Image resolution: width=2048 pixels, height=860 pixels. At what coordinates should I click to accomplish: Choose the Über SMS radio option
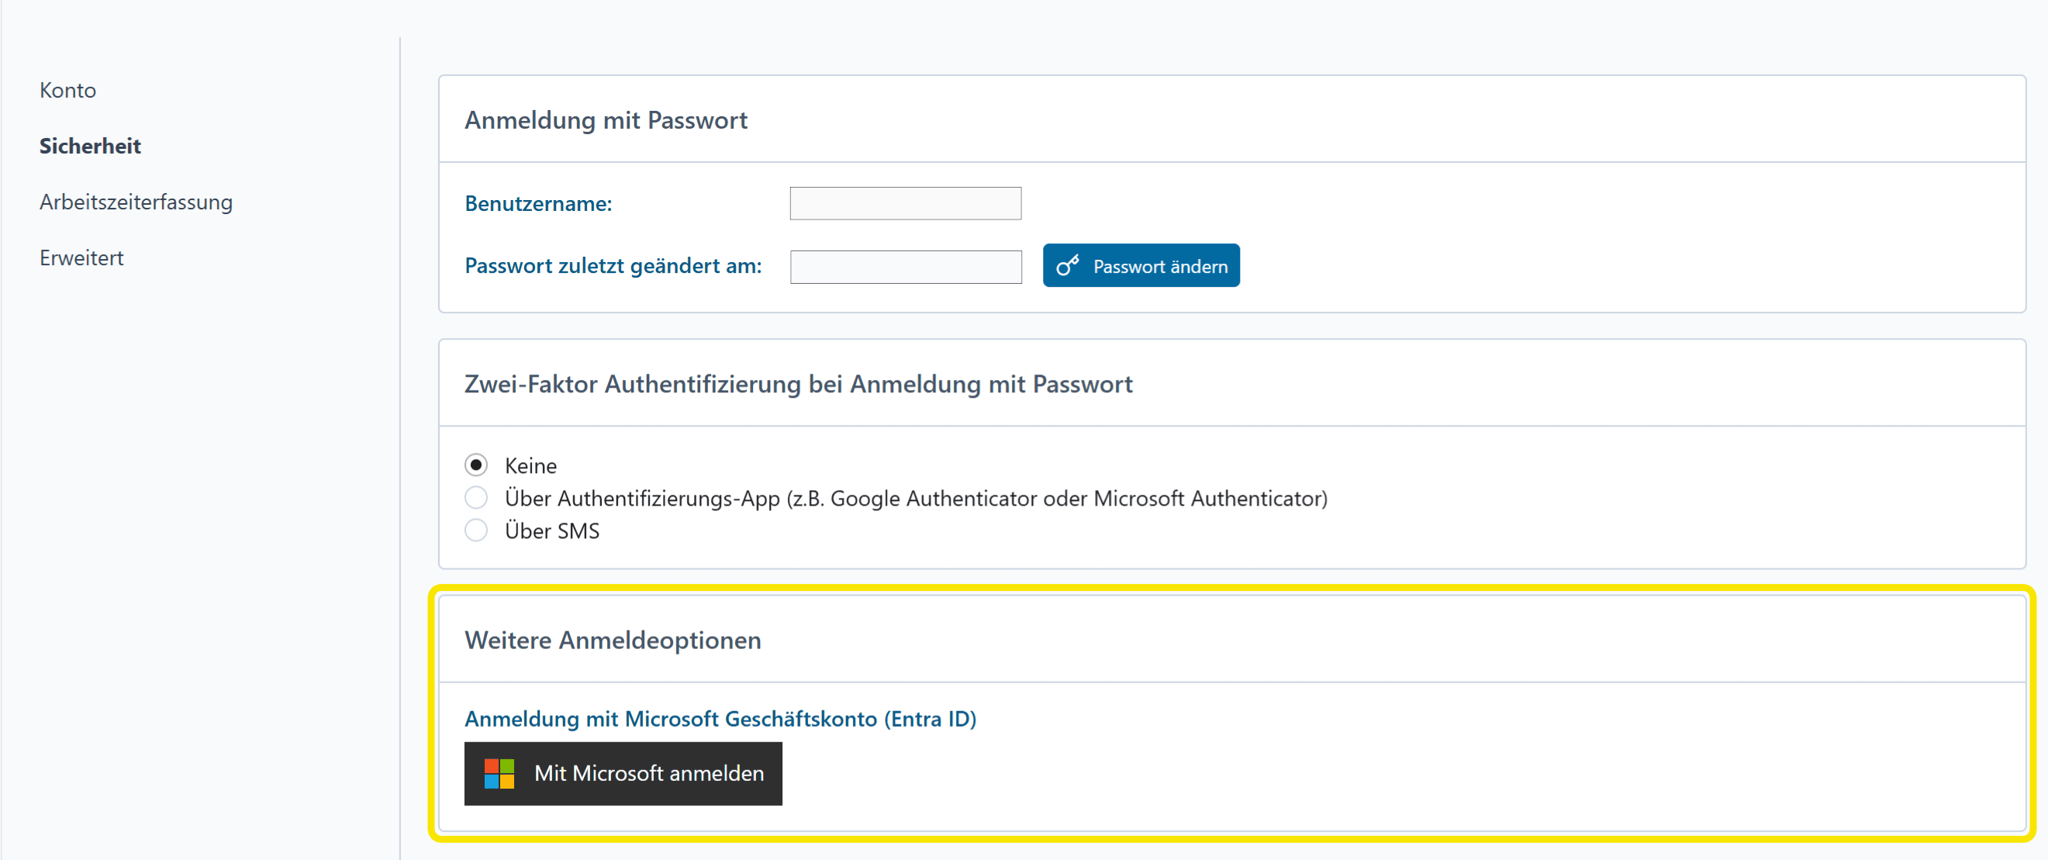475,531
